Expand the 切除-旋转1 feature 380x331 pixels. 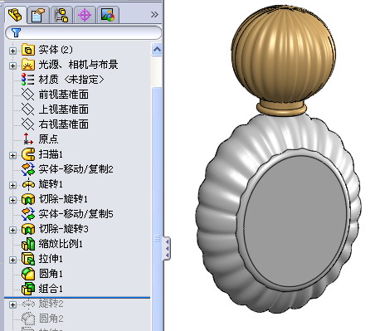point(12,200)
